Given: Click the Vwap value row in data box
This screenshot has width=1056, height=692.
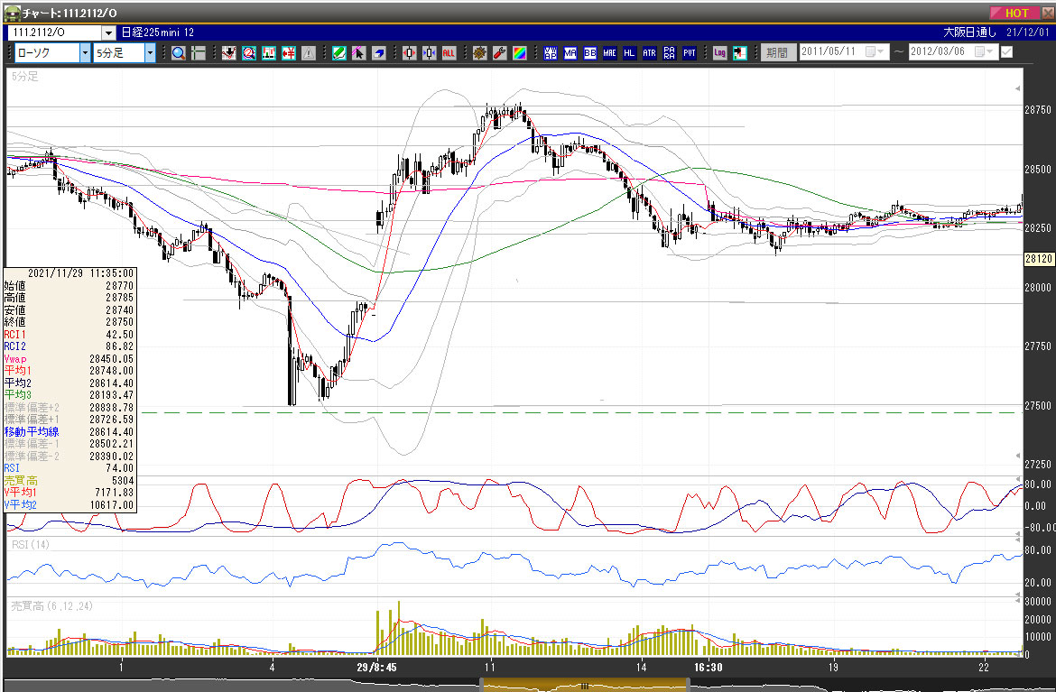Looking at the screenshot, I should tap(69, 359).
